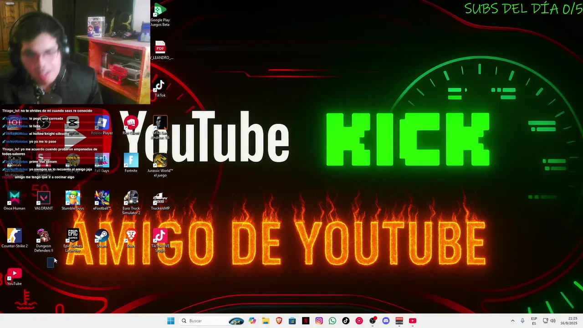Screen dimensions: 583x328
Task: Launch TikTok LIVE Studio shortcut
Action: coord(160,241)
